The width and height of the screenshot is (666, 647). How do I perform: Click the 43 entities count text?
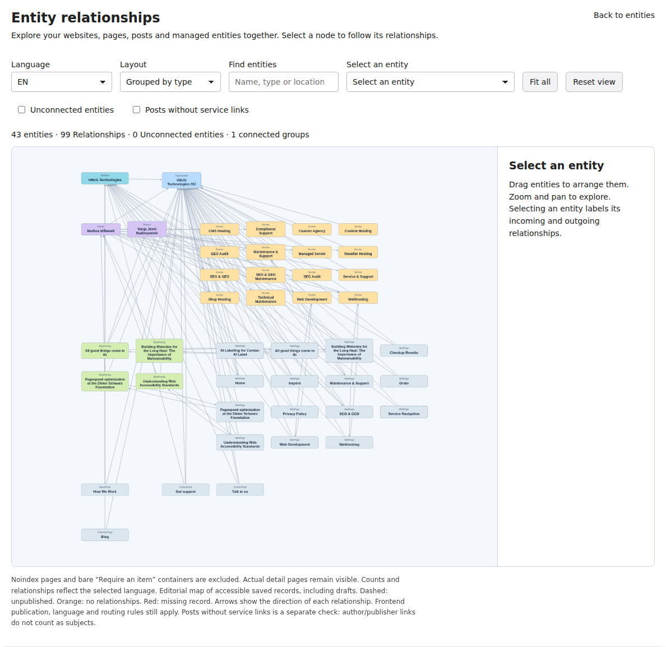coord(32,135)
